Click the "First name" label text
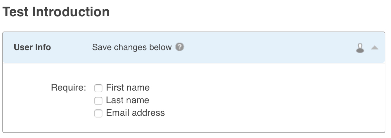Image resolution: width=391 pixels, height=138 pixels. click(128, 88)
